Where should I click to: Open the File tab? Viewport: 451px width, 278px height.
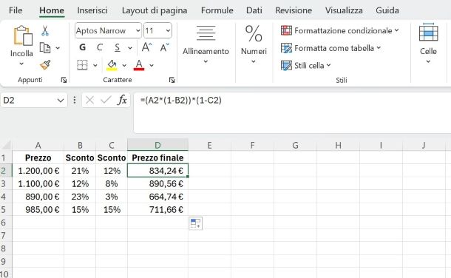[x=16, y=10]
